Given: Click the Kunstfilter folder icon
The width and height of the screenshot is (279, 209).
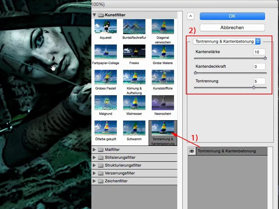Looking at the screenshot, I should pyautogui.click(x=101, y=15).
